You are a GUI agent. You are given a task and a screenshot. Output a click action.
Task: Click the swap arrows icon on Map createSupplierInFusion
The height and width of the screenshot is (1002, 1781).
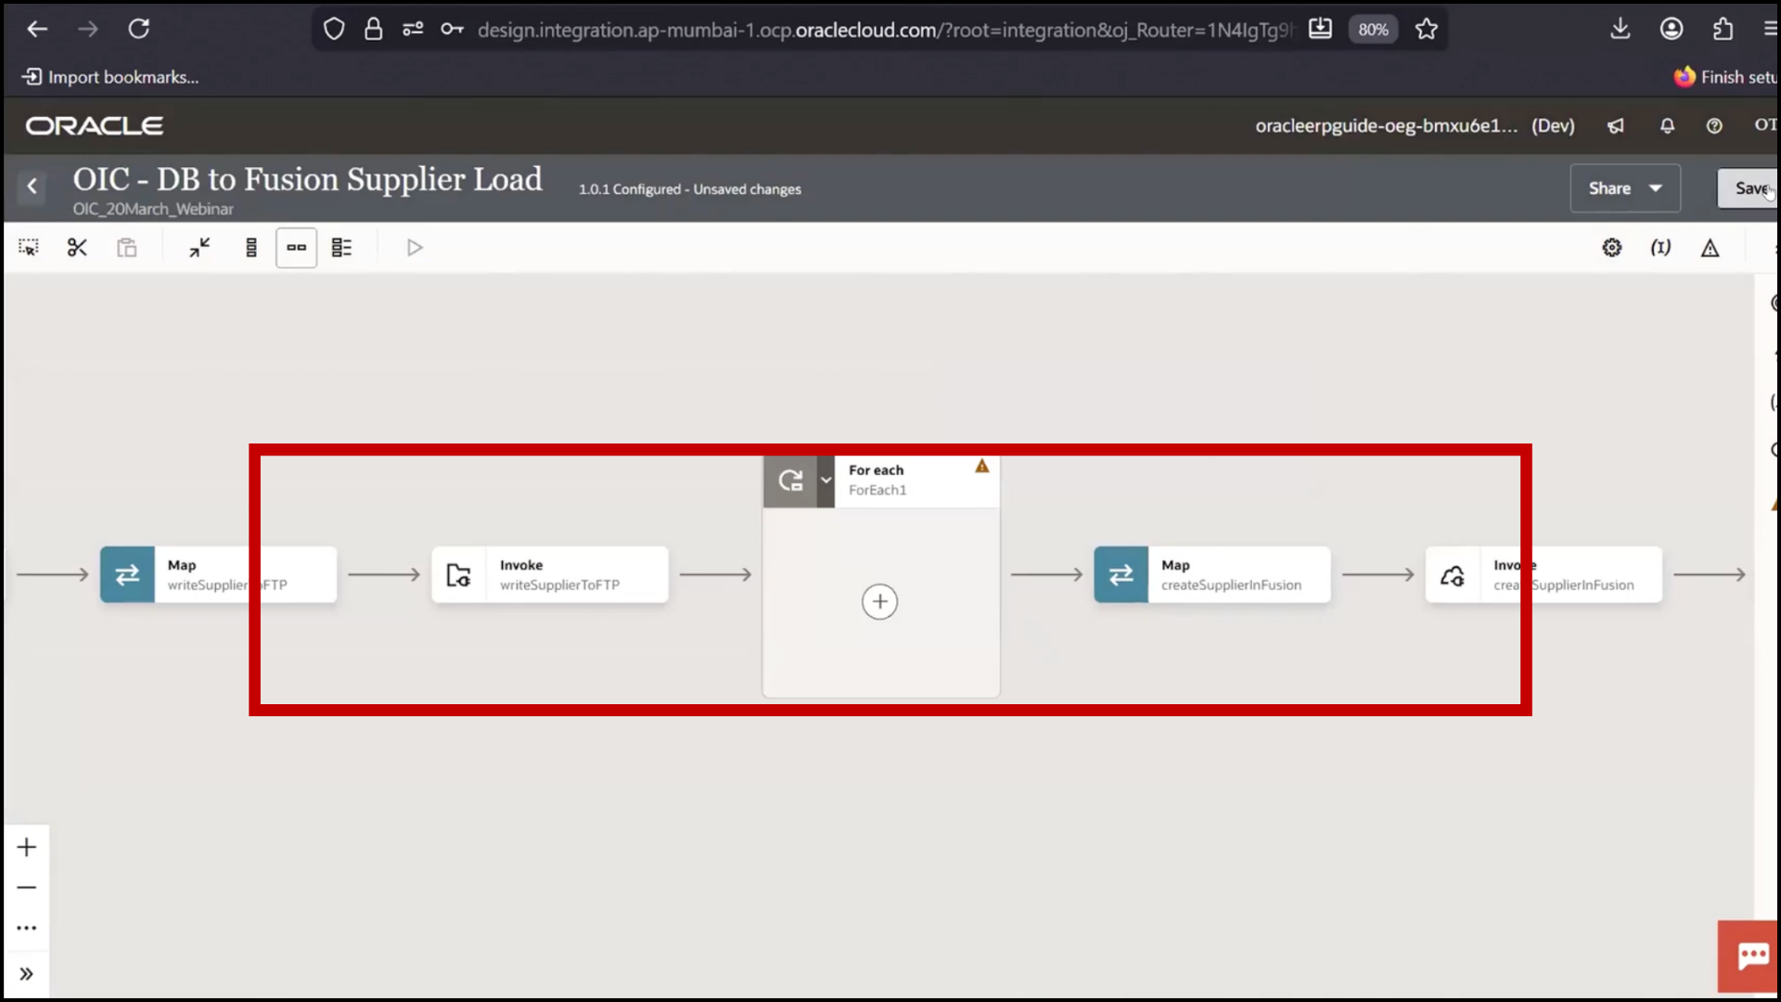coord(1121,575)
